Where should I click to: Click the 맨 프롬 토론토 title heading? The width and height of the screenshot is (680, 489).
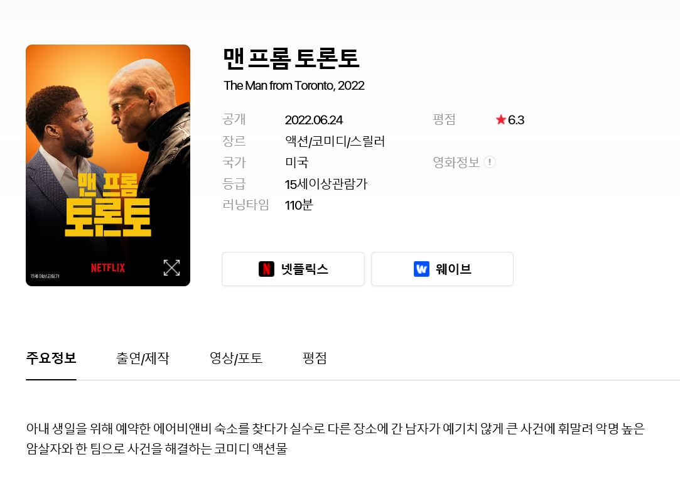291,58
